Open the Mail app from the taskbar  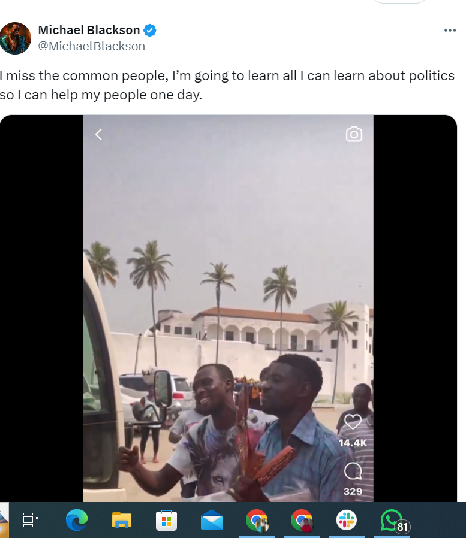click(212, 520)
